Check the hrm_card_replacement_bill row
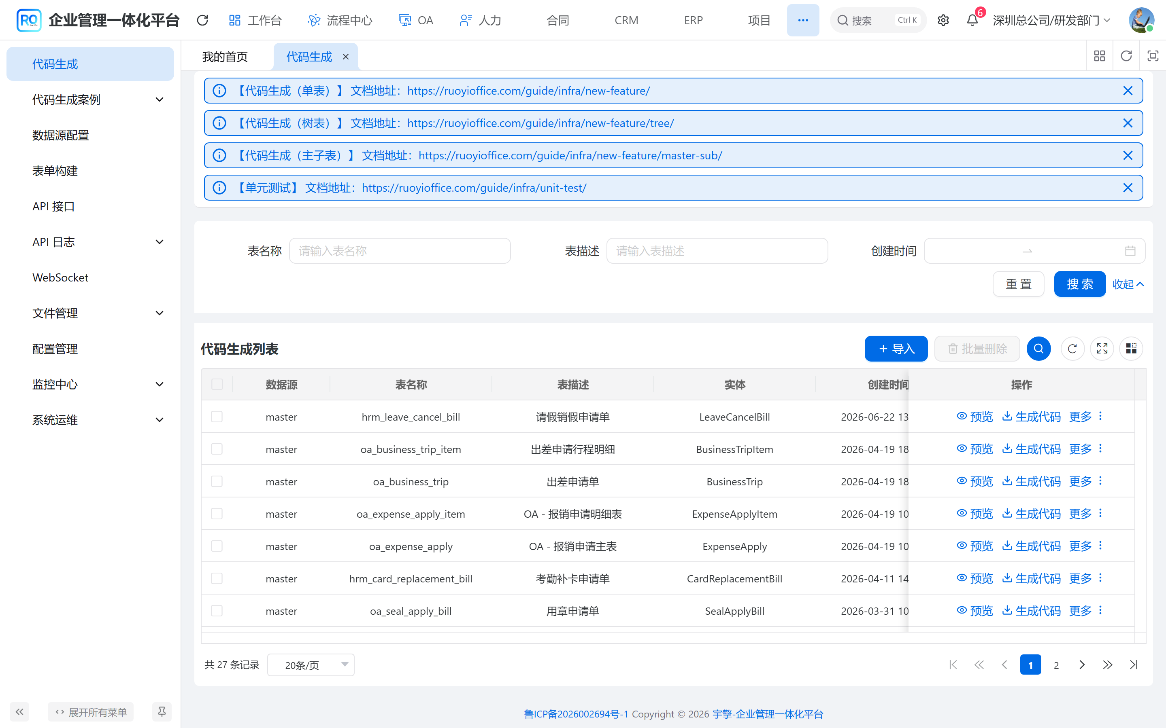 [x=217, y=578]
